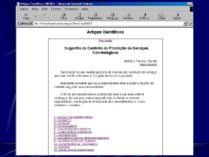Viewport: 209px width, 157px height.
Task: Expand the address bar dropdown arrow
Action: [x=185, y=24]
